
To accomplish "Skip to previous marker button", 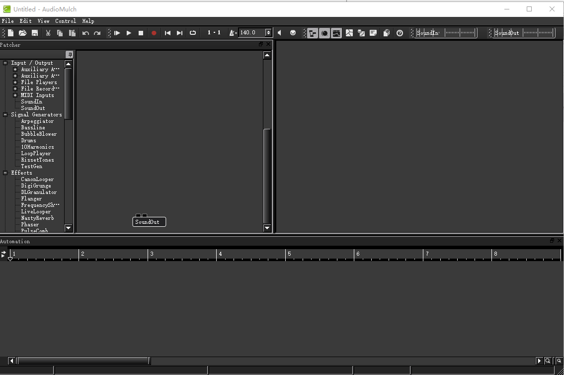I will (167, 33).
